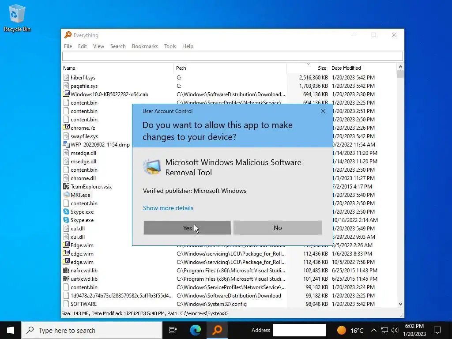Open the Show more details link
Screen dimensions: 452x339
click(168, 208)
